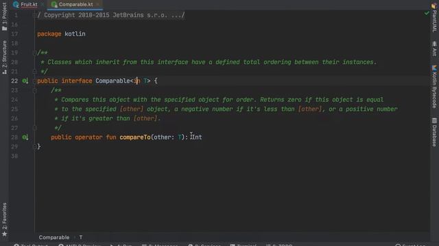Click line number 22 in the gutter
The image size is (439, 246).
click(14, 81)
